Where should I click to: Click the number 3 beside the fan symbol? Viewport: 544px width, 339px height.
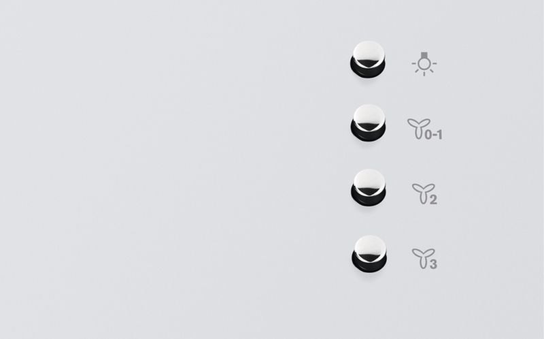[433, 265]
